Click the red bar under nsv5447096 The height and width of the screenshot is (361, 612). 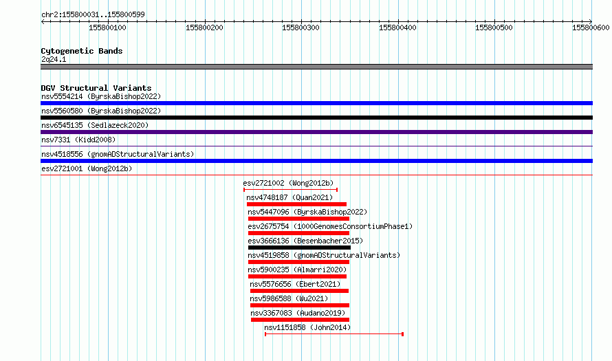point(298,219)
